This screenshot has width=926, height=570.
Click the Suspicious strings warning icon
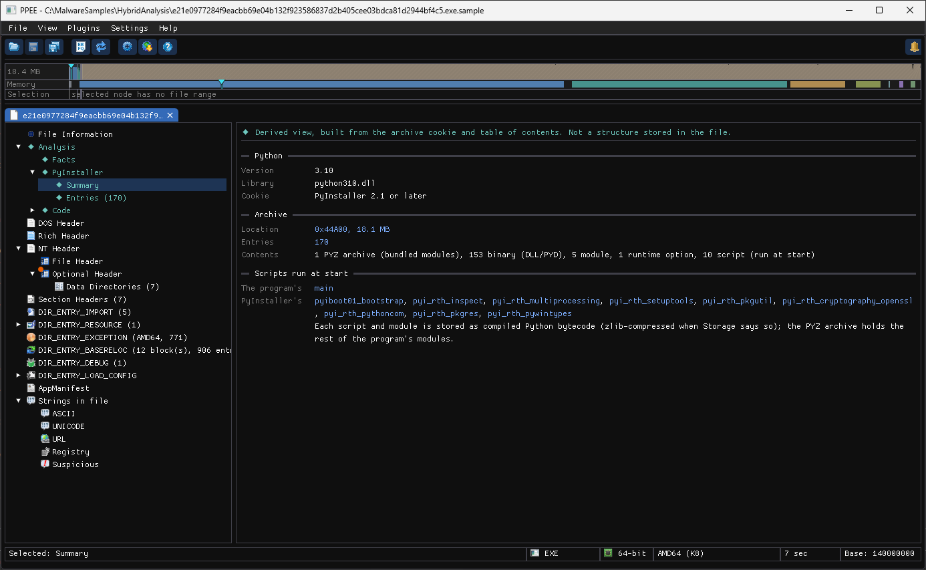point(45,464)
